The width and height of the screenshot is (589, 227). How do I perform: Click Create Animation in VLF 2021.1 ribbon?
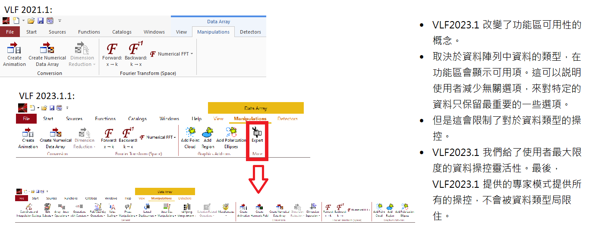click(x=15, y=54)
